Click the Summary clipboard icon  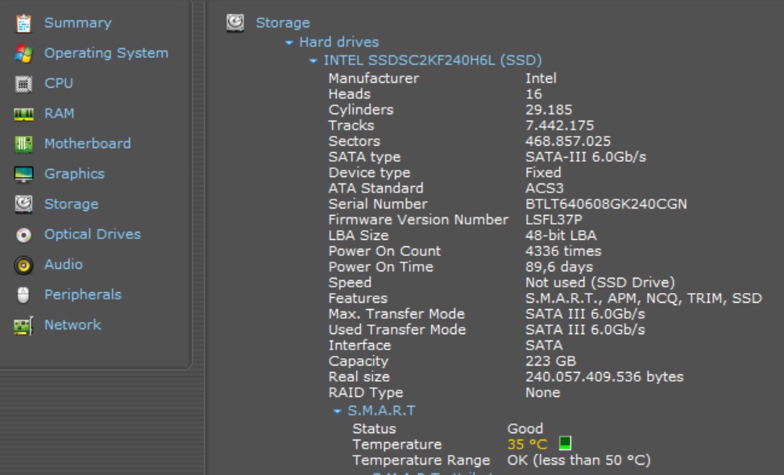point(23,23)
